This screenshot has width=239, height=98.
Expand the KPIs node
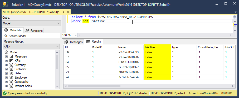(x=6, y=61)
